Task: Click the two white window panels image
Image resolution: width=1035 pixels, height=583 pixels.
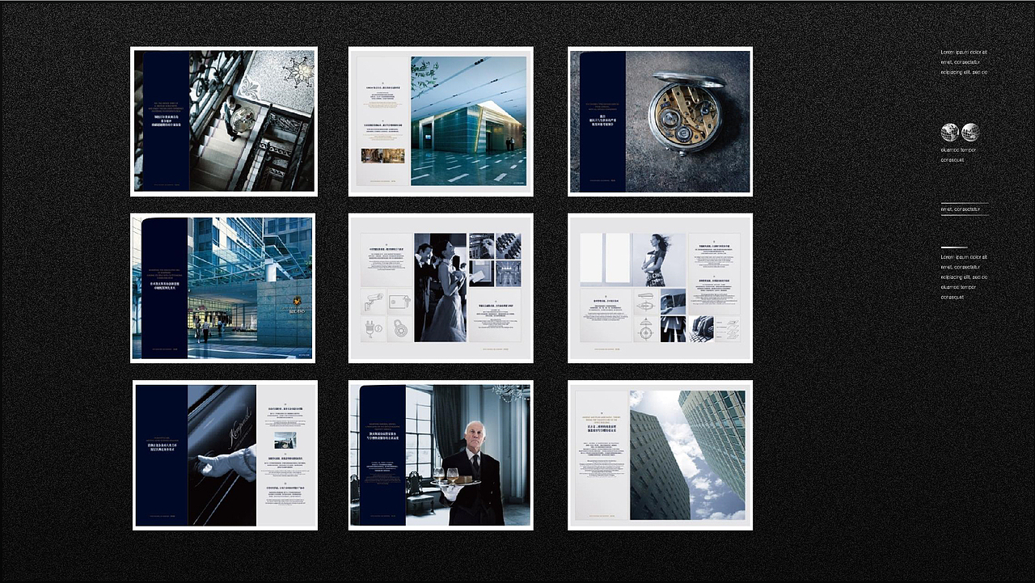Action: [x=606, y=260]
